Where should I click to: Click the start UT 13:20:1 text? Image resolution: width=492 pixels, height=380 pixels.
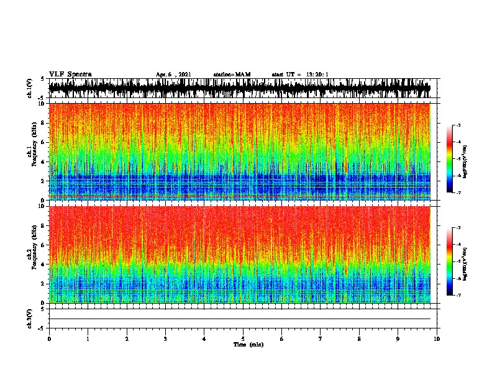pyautogui.click(x=300, y=75)
